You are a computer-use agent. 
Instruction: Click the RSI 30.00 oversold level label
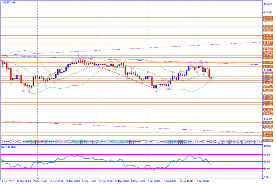(267, 169)
